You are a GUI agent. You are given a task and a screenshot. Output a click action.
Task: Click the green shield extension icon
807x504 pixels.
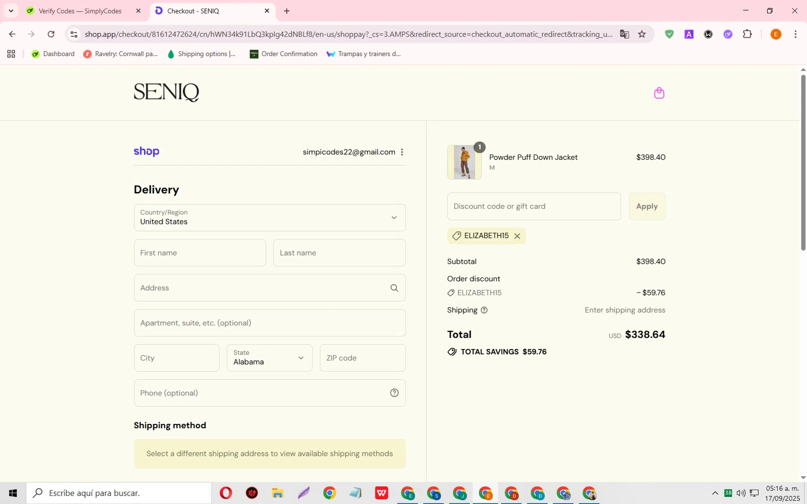tap(669, 34)
